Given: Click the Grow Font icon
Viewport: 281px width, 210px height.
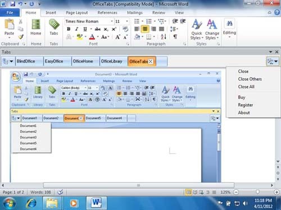Looking at the screenshot, I should coord(117,37).
